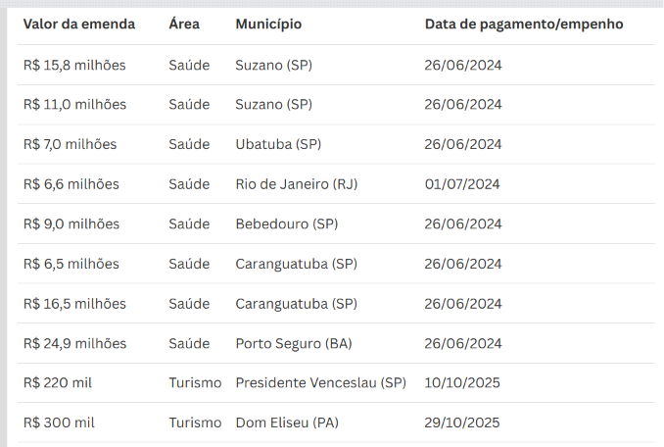Click the Porto Seguro (BA) cell
Screen dimensions: 664x447
294,343
